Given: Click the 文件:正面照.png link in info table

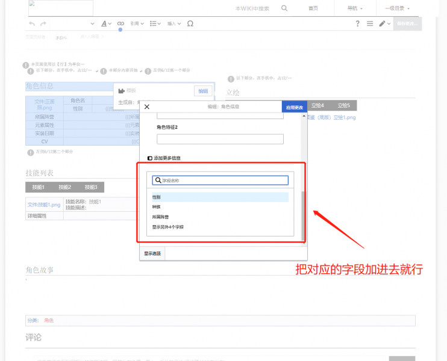Looking at the screenshot, I should coord(45,105).
